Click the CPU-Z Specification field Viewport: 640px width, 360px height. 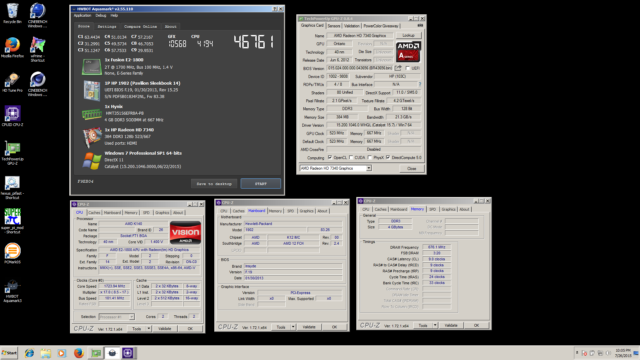point(149,250)
